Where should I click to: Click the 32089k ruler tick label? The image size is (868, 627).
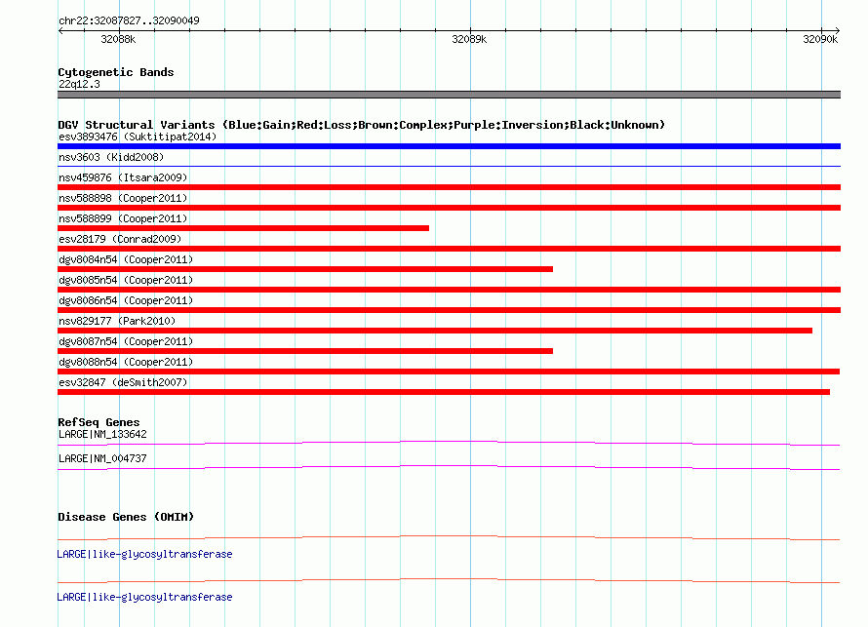[469, 39]
